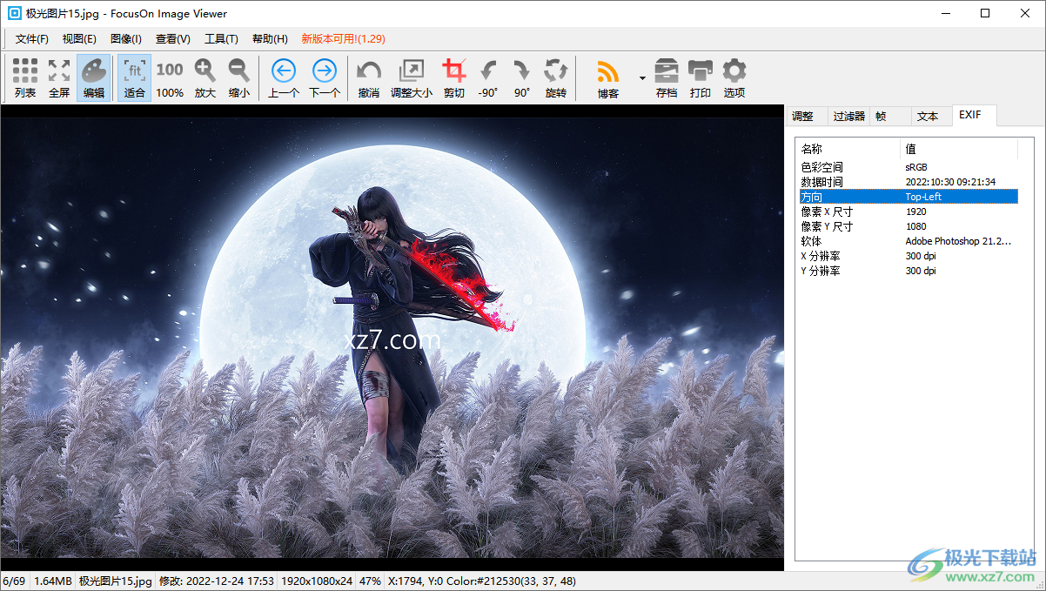Select the 数据时间 row

[909, 182]
